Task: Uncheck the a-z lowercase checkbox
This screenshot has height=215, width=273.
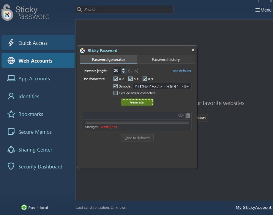Action: (130, 79)
